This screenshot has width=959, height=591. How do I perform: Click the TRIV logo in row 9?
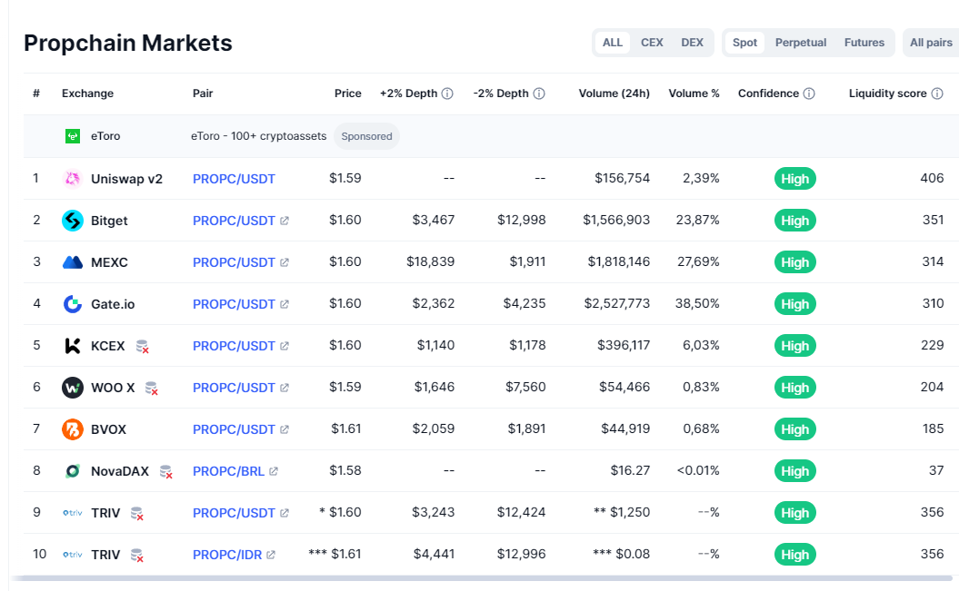pyautogui.click(x=72, y=513)
